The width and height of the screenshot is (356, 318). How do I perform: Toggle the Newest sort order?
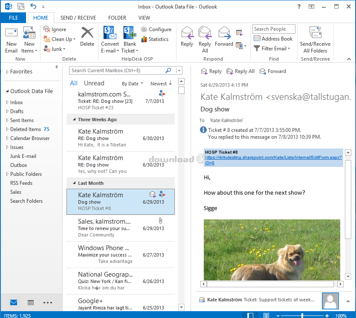click(x=161, y=84)
